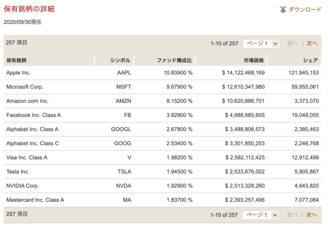Select Alphabet Inc. Class A name

32,129
